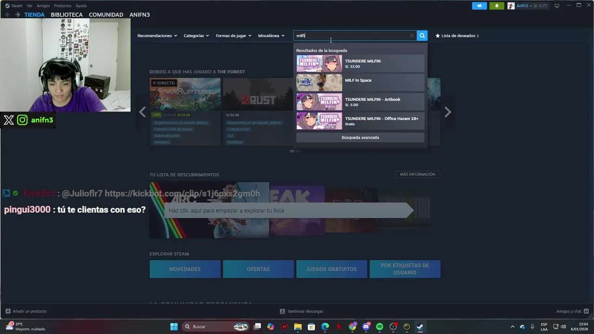Click the discovery queue explore banner
This screenshot has width=594, height=334.
point(289,211)
